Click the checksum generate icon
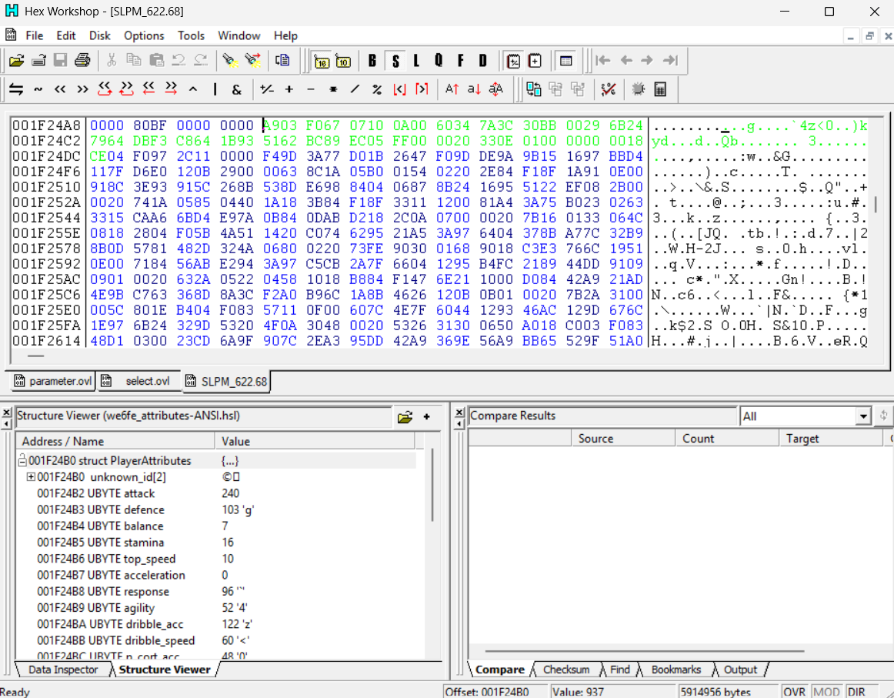Screen dimensions: 894x698 coord(609,89)
